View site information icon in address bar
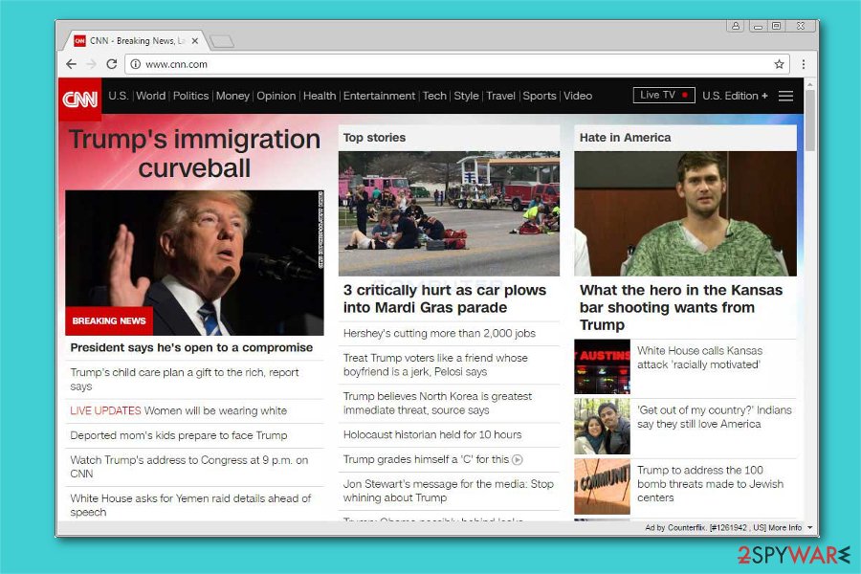 point(136,64)
